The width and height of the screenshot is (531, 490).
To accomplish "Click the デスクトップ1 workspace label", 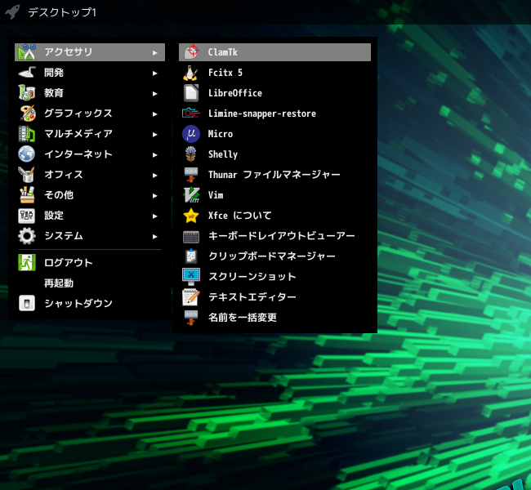I will coord(62,12).
